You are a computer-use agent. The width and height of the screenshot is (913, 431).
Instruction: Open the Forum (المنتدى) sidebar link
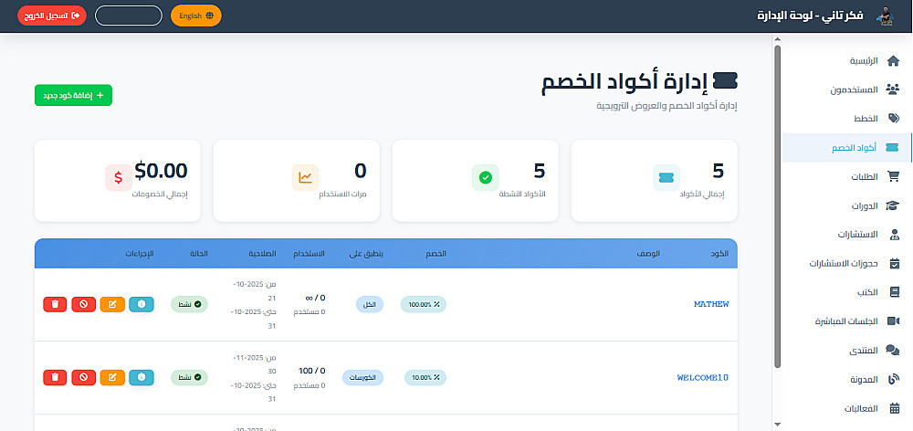click(847, 350)
